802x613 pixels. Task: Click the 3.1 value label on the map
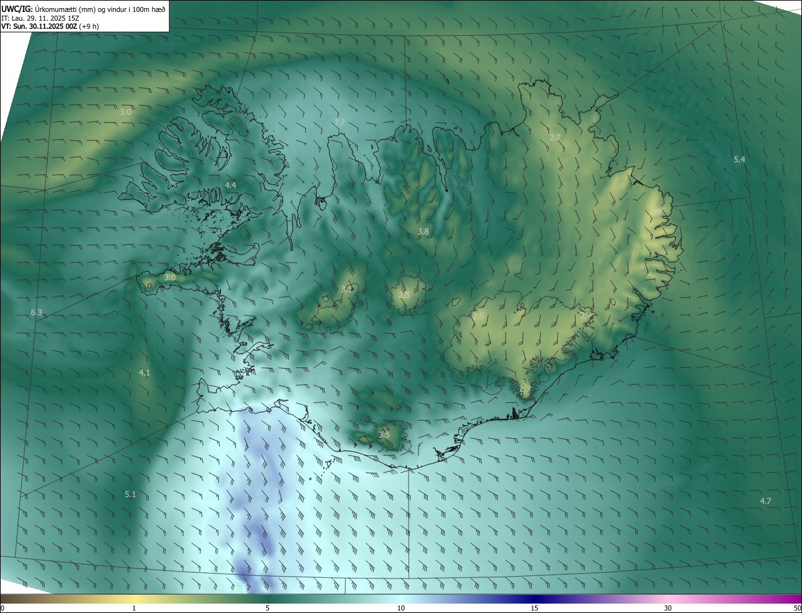[346, 289]
